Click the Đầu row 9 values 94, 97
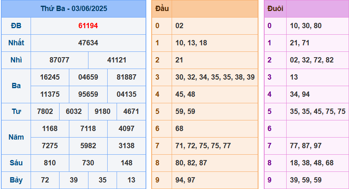 [185, 180]
